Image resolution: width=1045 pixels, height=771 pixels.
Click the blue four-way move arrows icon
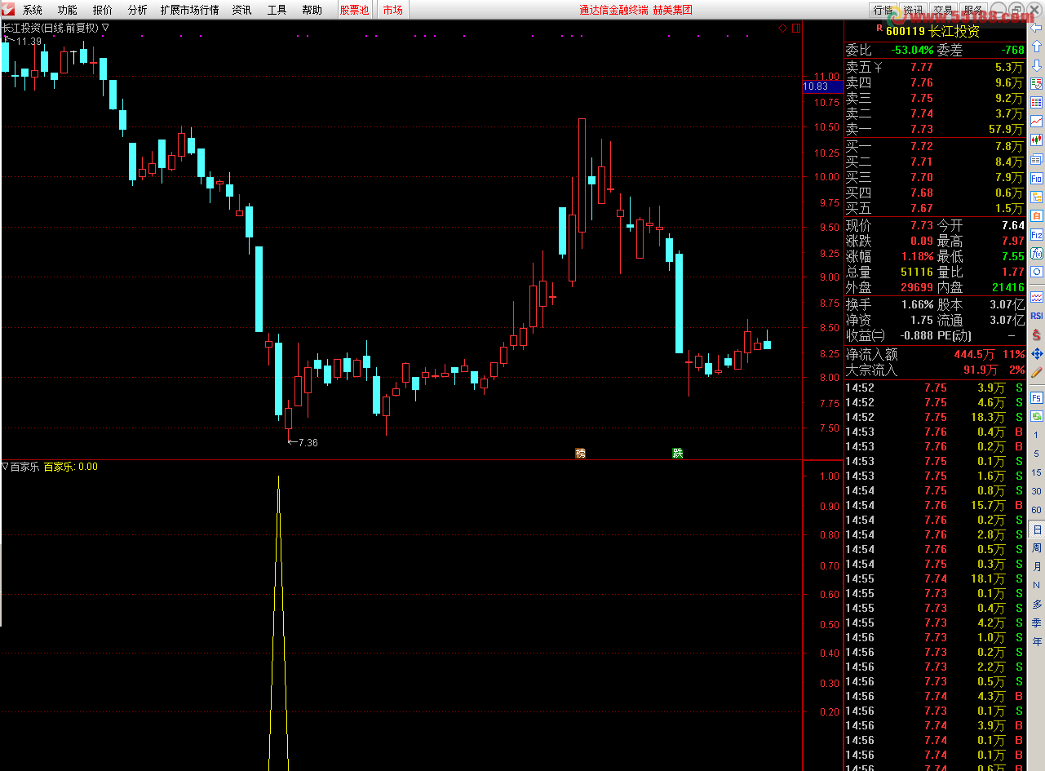(1037, 353)
